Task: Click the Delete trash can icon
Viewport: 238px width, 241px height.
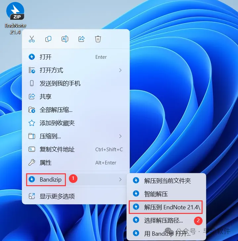Action: coord(98,39)
